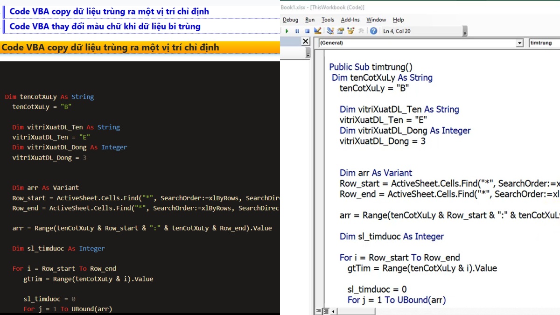Open the Project Explorer icon
Screen dimensions: 560x315
(x=330, y=31)
